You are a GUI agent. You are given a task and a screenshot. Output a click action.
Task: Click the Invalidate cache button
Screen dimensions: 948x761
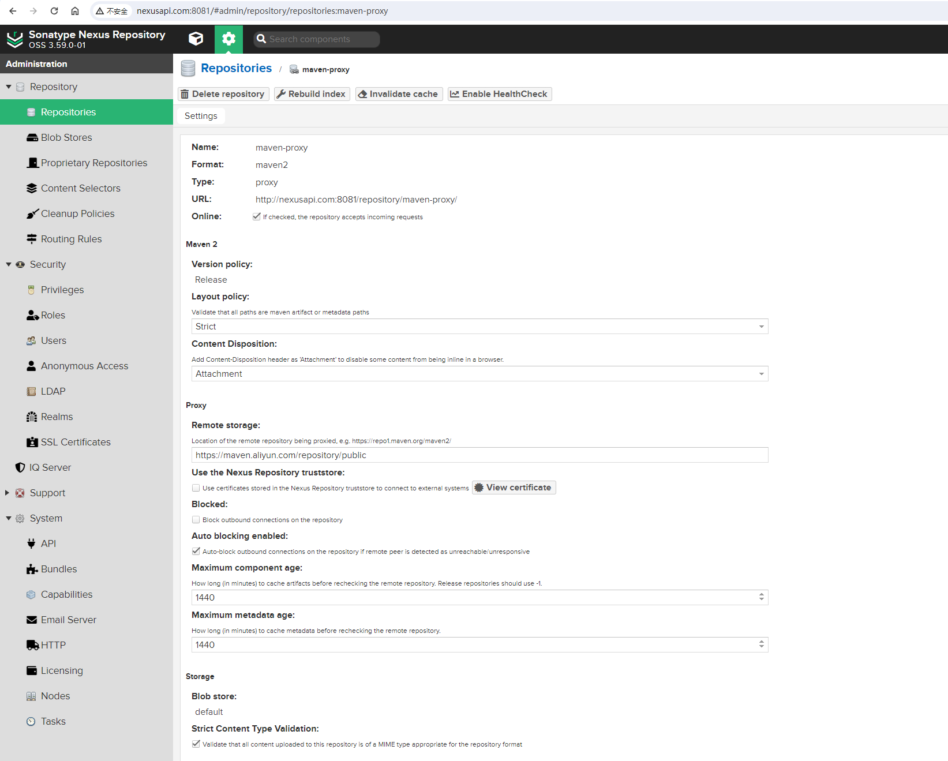tap(399, 94)
